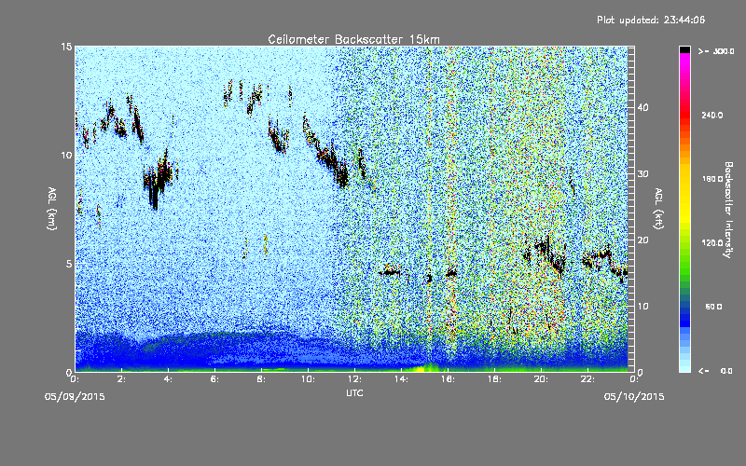The image size is (746, 466).
Task: Click the "14:" UTC time tick
Action: pos(402,379)
